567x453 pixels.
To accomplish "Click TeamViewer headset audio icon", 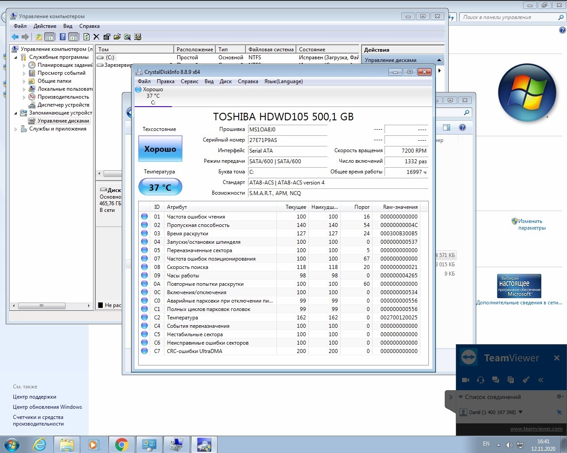I will point(481,380).
